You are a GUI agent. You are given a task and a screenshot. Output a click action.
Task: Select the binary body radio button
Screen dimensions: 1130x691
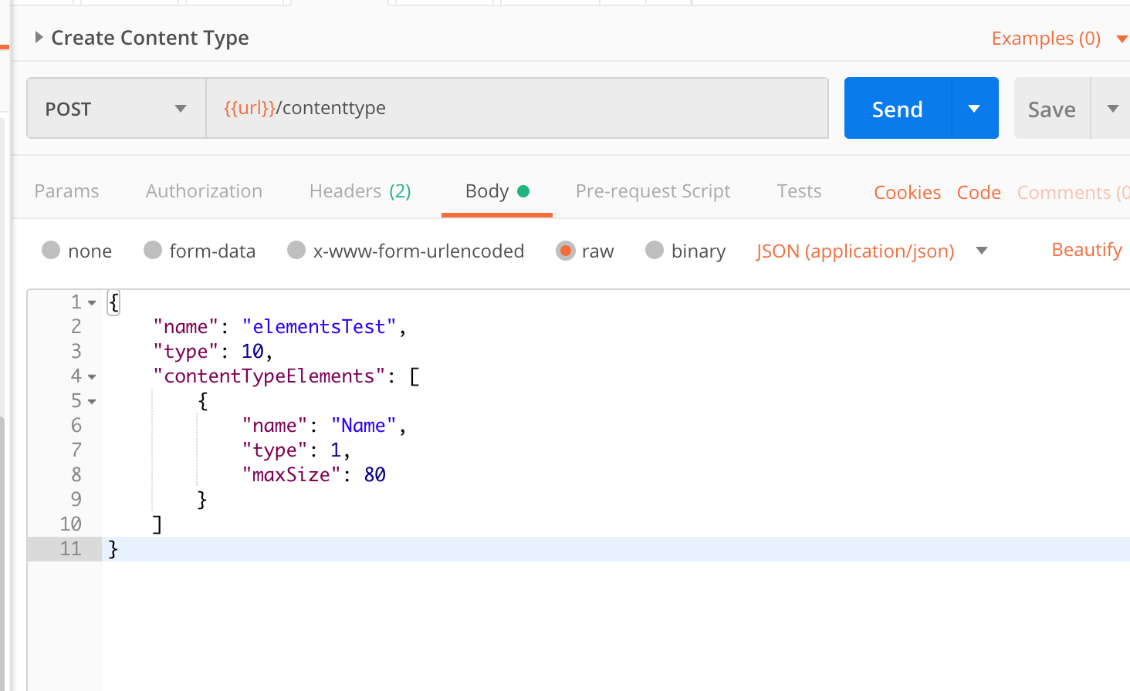pyautogui.click(x=655, y=251)
